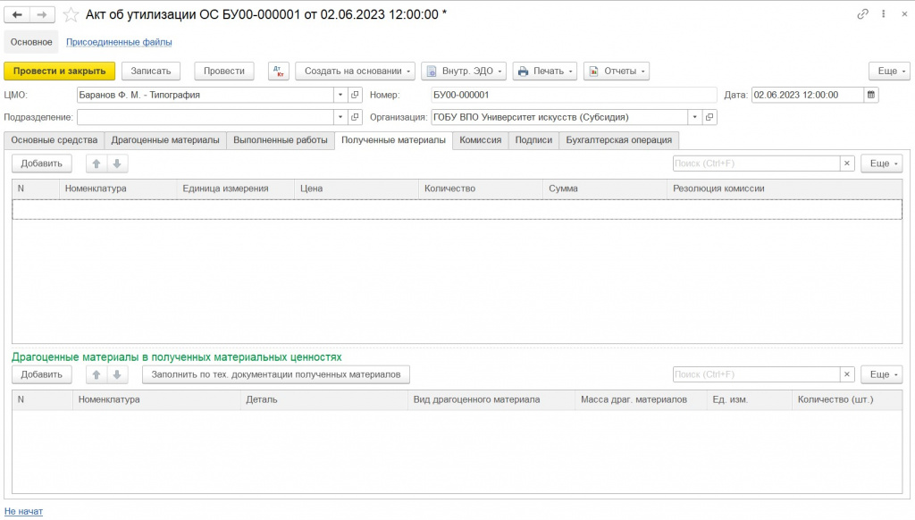
Task: Focus the Номер input field
Action: tap(574, 95)
